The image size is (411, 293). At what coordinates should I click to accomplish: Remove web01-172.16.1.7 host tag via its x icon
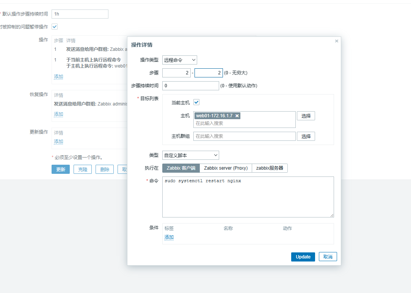(237, 116)
